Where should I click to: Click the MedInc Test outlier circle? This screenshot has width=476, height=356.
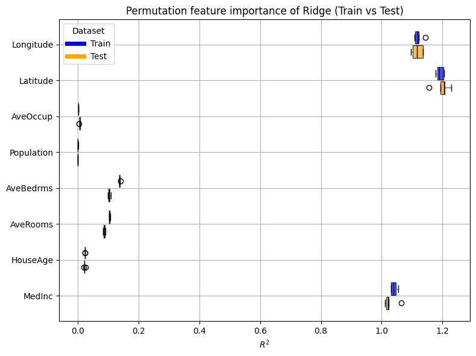pyautogui.click(x=401, y=303)
